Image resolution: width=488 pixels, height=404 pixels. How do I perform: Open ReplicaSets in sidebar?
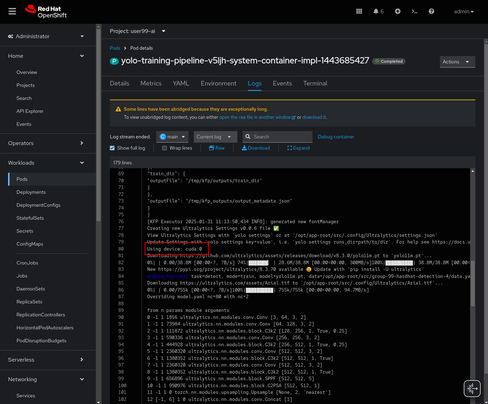click(29, 302)
